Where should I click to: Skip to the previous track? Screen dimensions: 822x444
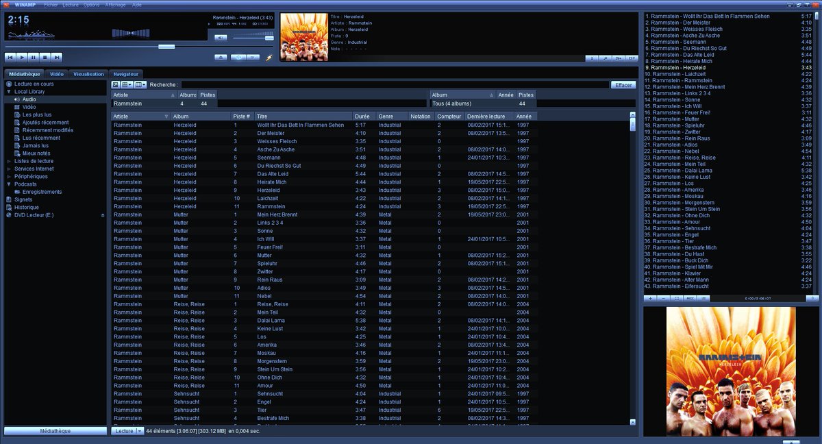click(x=10, y=58)
